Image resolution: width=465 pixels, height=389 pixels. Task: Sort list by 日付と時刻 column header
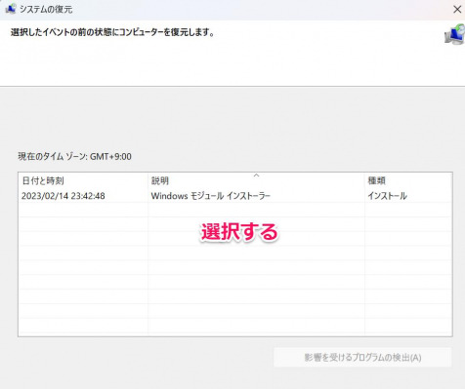(x=83, y=180)
